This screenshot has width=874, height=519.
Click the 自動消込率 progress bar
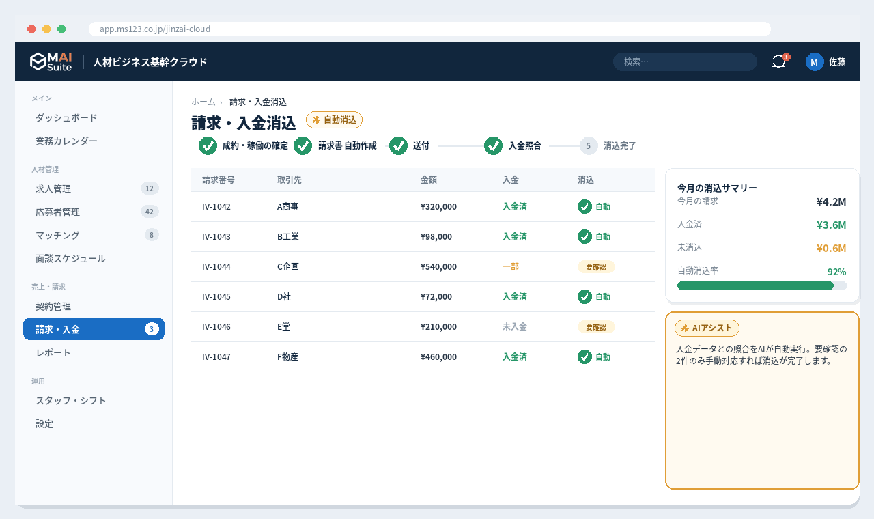pyautogui.click(x=762, y=285)
